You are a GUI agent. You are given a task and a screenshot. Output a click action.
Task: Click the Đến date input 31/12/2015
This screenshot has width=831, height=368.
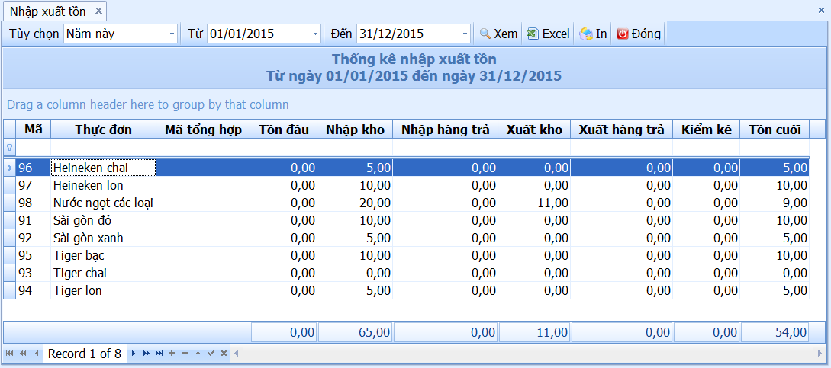point(407,34)
